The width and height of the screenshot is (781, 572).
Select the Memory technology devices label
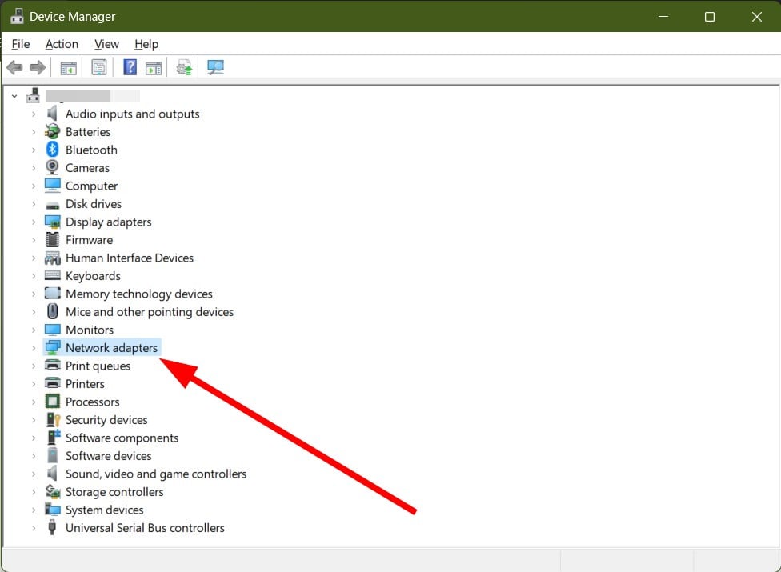pos(139,294)
